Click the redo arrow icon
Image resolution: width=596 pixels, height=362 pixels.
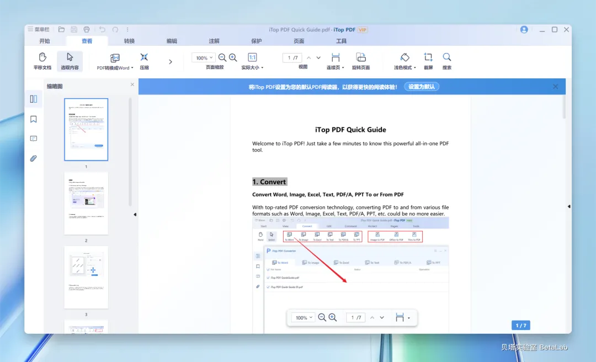[x=115, y=29]
